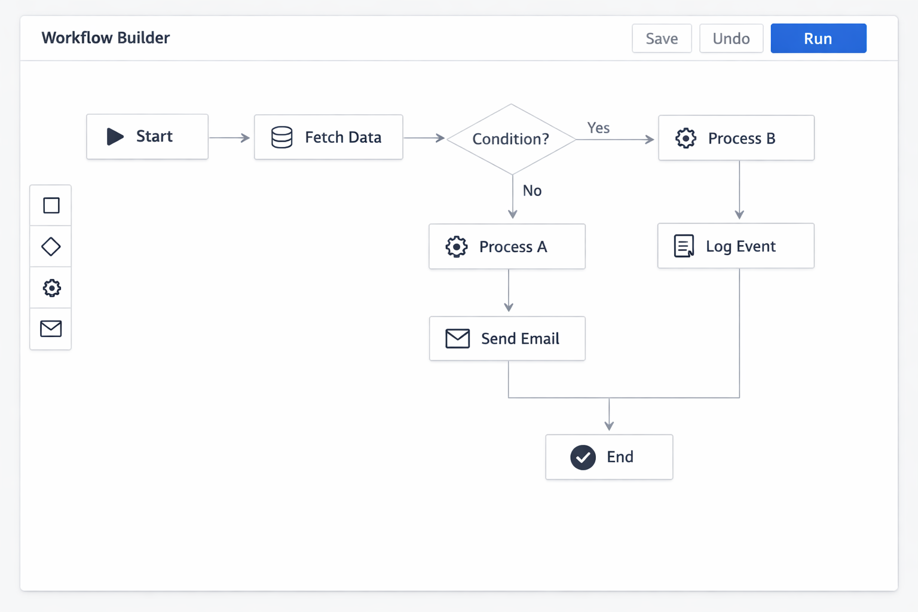Select the Send Email node label
918x612 pixels.
520,339
